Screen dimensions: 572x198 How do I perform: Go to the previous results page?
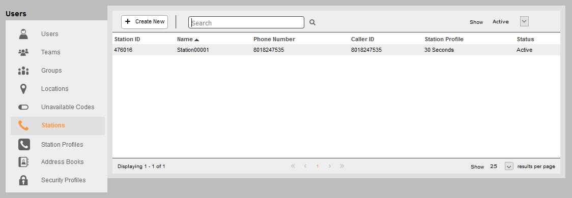[x=305, y=167]
